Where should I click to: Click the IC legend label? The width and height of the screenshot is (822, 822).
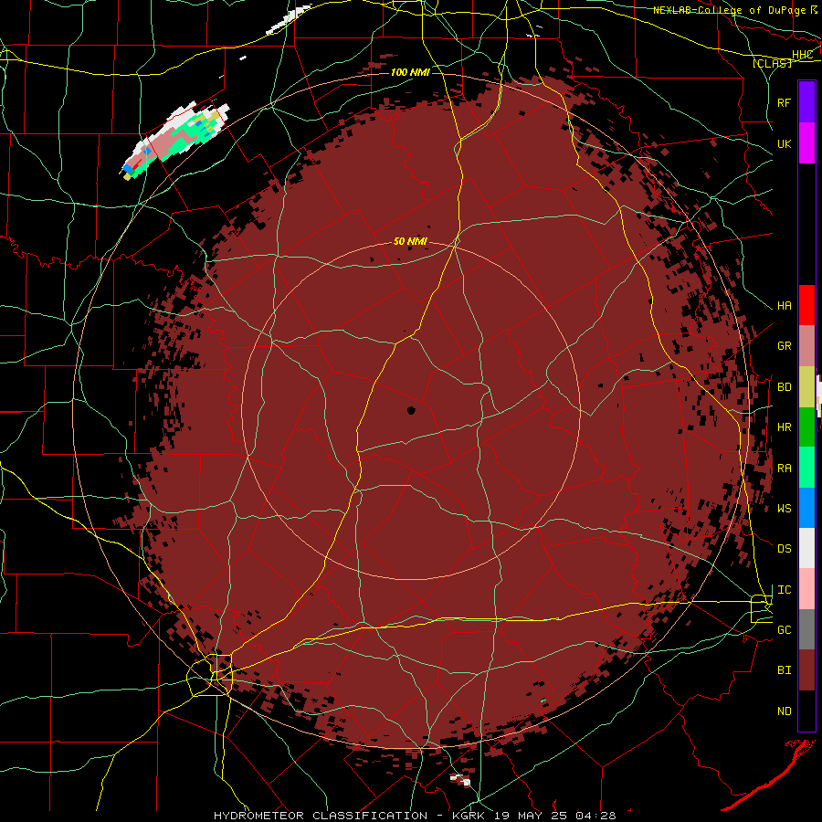[784, 590]
